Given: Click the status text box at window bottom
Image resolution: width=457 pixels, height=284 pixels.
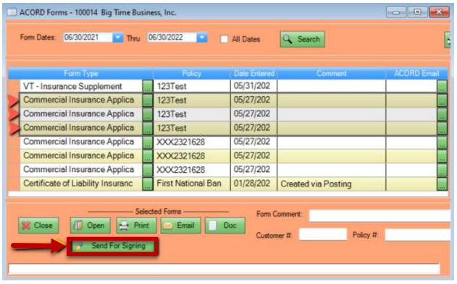Looking at the screenshot, I should point(224,269).
